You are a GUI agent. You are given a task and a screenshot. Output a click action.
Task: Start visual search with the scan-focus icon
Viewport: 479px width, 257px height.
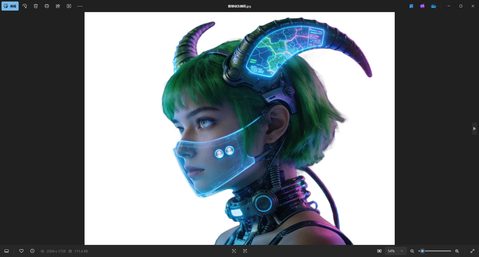tap(234, 251)
